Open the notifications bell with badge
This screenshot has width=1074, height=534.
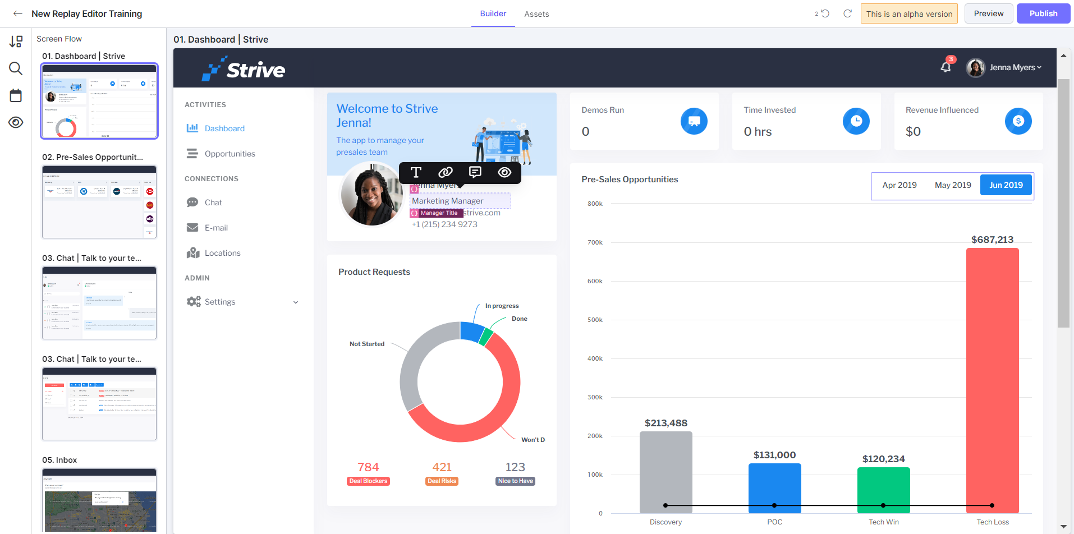tap(946, 67)
